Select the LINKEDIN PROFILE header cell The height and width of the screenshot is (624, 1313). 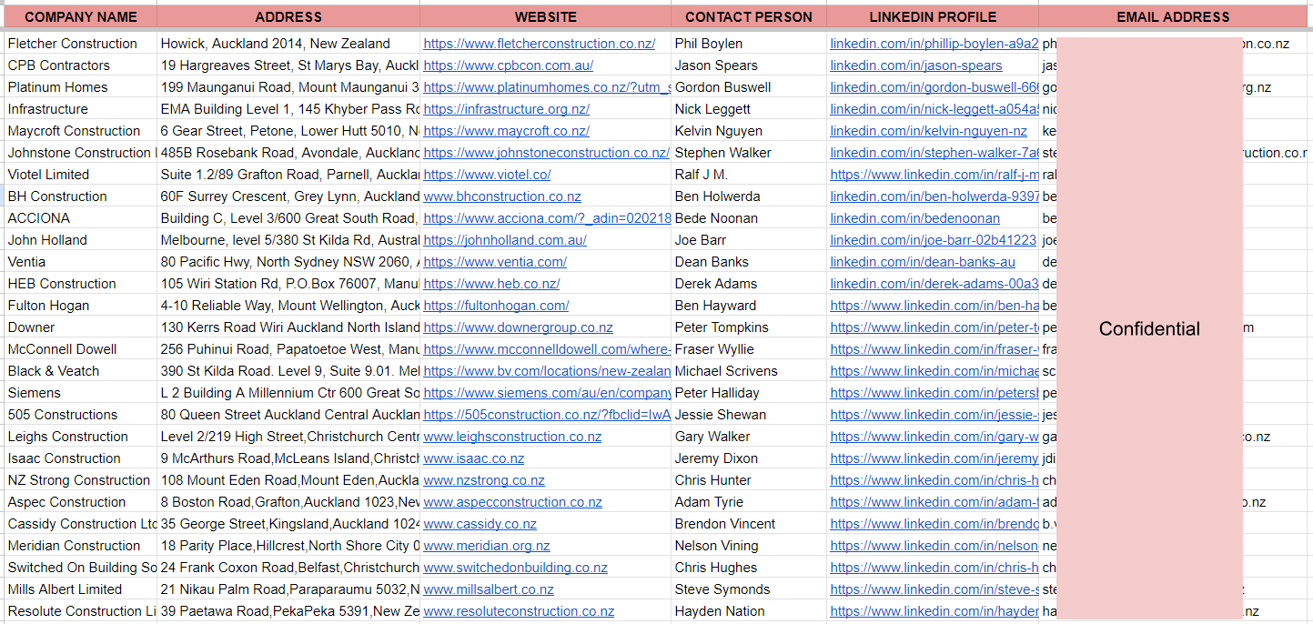[933, 16]
